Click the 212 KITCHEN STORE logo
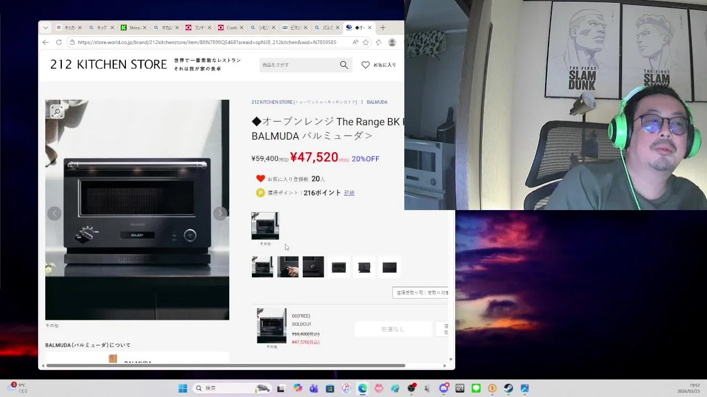 click(108, 65)
